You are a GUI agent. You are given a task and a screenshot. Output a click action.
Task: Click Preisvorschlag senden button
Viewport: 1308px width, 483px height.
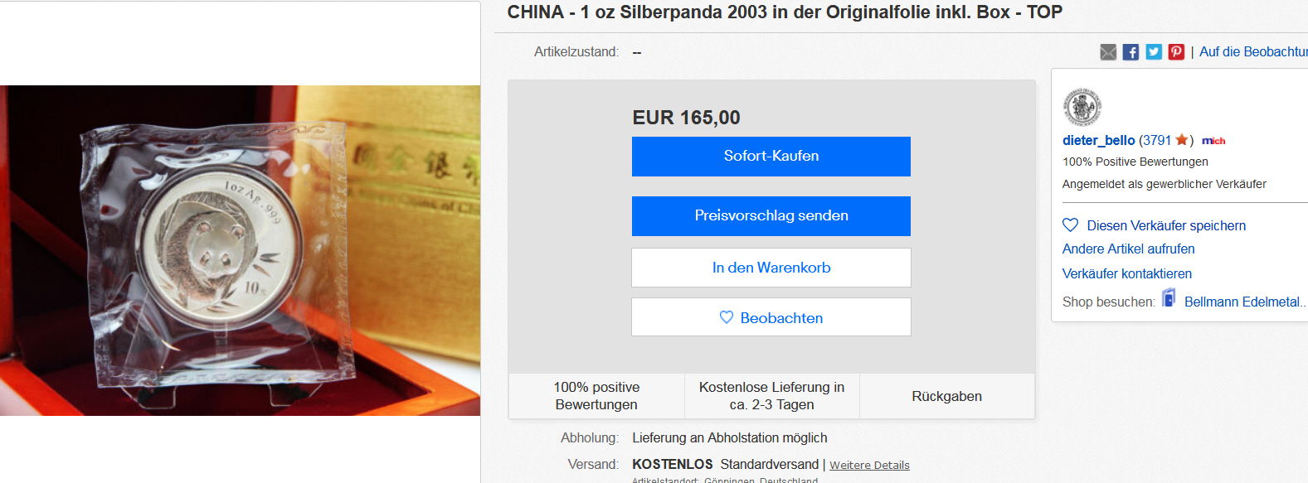pyautogui.click(x=771, y=216)
